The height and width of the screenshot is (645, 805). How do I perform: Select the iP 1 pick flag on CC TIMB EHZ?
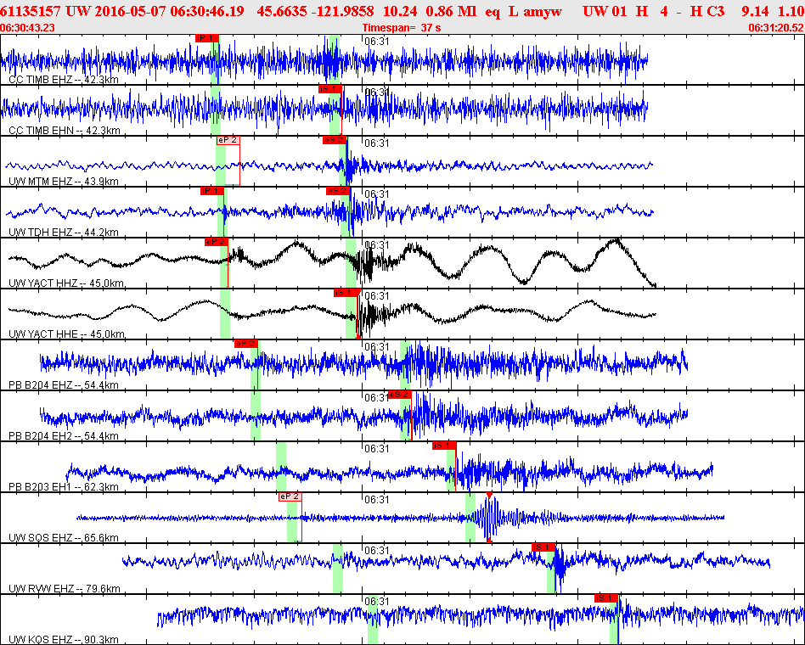[x=207, y=38]
